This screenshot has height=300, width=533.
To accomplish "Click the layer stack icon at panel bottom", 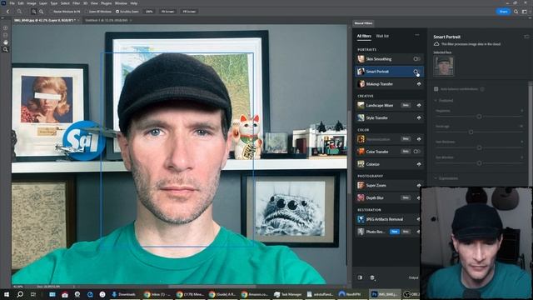I will (x=372, y=277).
